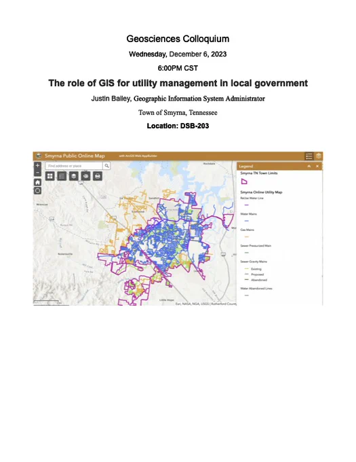Close the Legend panel
Screen dimensions: 356x462
317,166
